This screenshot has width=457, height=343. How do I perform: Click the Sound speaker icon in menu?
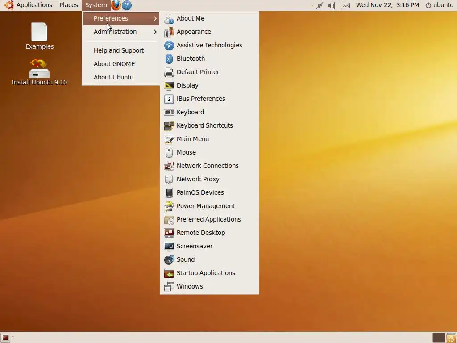point(169,260)
